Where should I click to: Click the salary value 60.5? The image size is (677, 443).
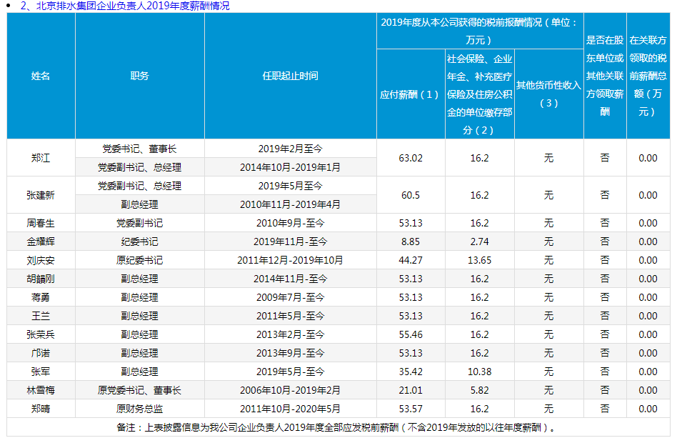pos(411,195)
